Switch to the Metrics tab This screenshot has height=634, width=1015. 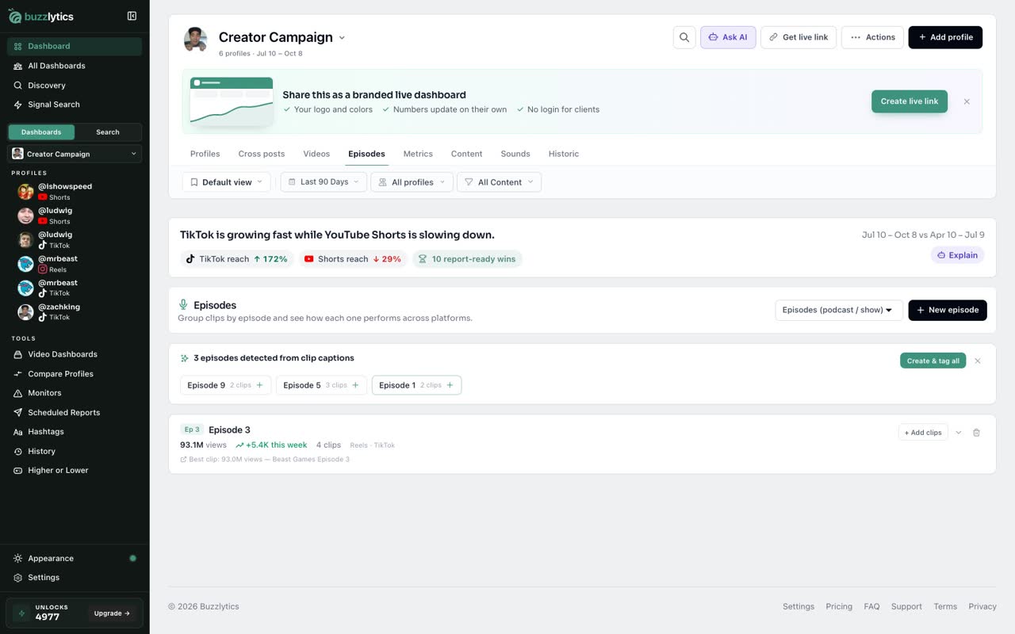[418, 154]
